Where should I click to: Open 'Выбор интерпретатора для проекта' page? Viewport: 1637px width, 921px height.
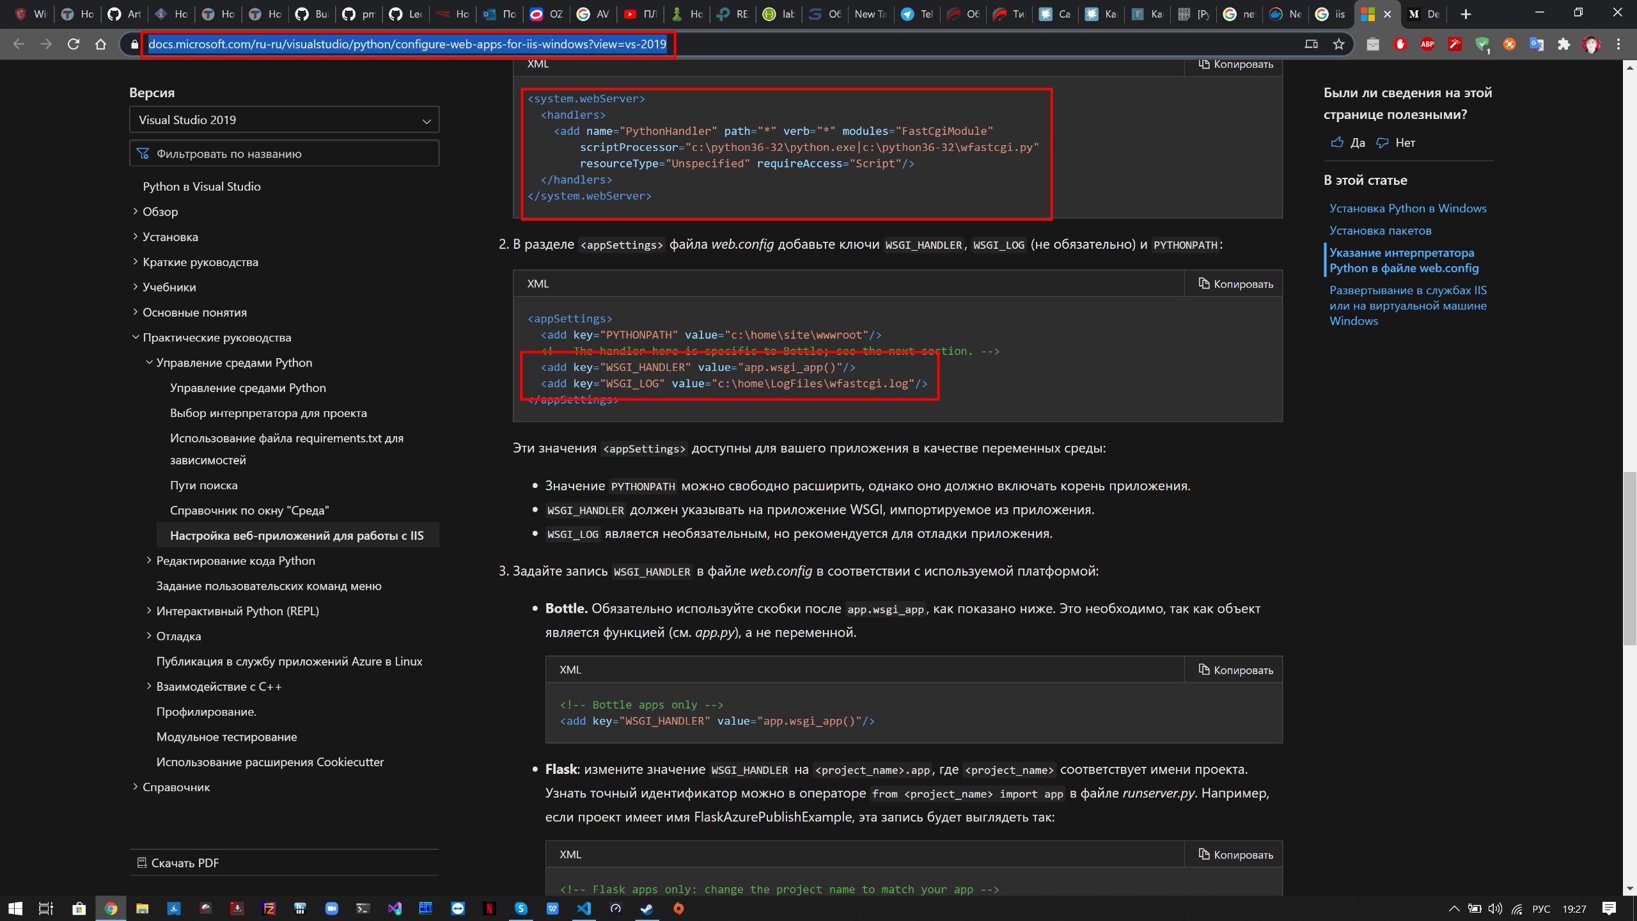coord(269,413)
